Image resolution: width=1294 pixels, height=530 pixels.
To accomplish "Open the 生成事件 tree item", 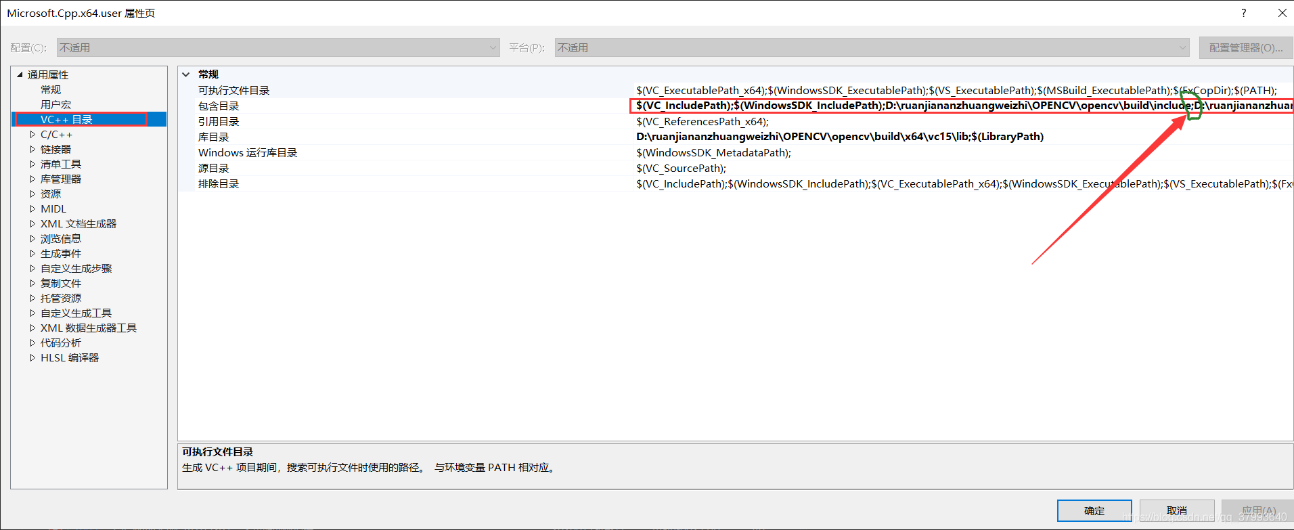I will [61, 253].
